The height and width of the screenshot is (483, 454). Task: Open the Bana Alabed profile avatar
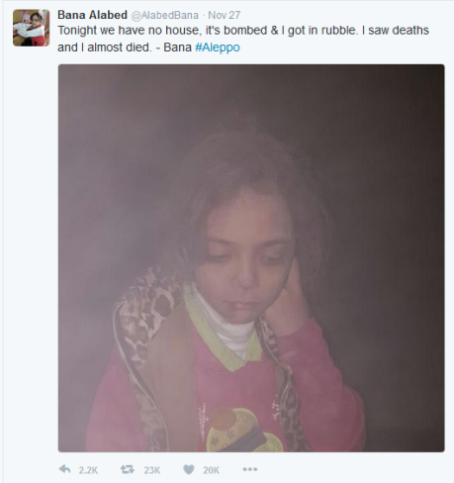point(32,28)
